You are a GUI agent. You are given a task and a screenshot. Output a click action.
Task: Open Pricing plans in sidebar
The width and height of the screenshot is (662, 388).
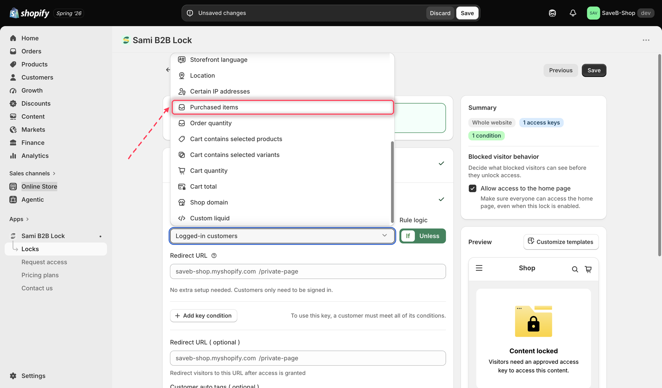point(40,275)
